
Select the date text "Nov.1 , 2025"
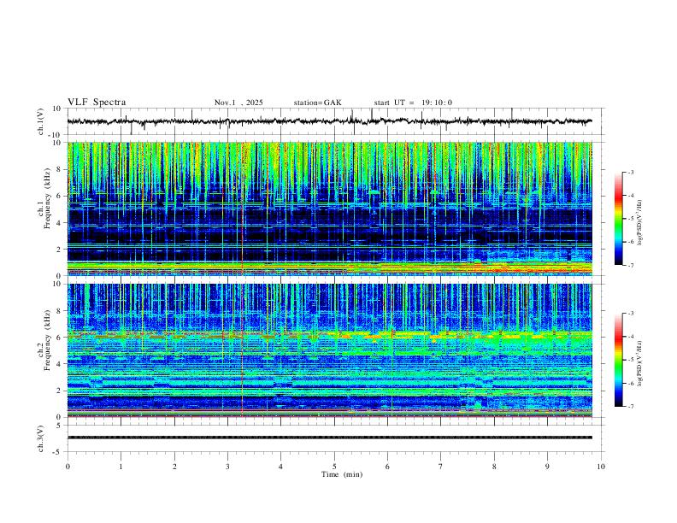(x=238, y=103)
